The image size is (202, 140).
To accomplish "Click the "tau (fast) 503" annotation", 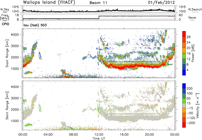I will tap(35, 25).
